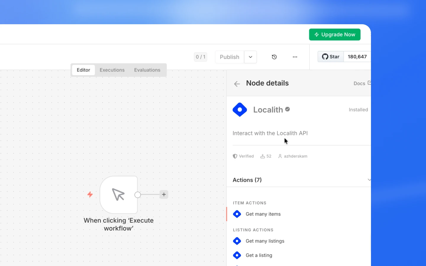Select the 'Get a listing' action
This screenshot has width=426, height=266.
click(x=259, y=255)
